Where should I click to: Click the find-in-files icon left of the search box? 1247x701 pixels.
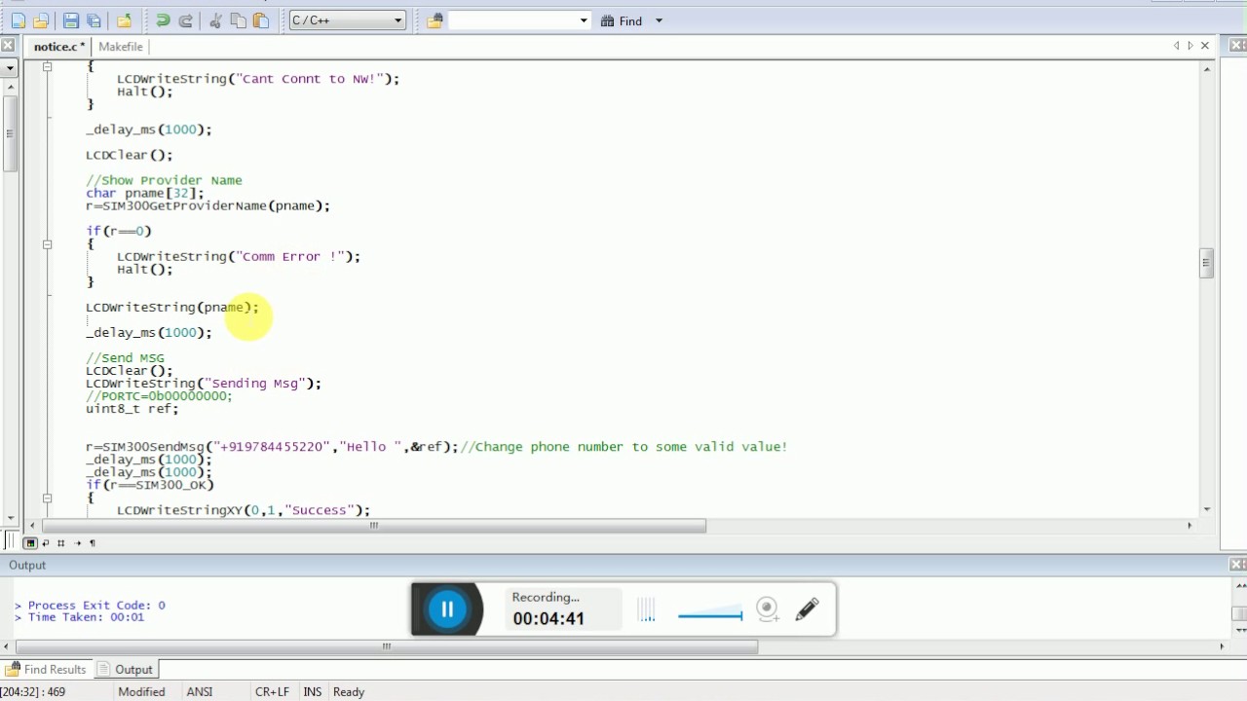(x=435, y=20)
